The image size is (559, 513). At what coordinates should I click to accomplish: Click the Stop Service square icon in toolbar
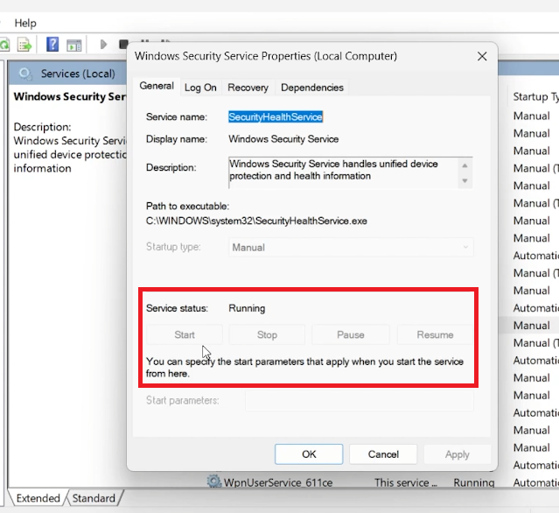coord(124,44)
